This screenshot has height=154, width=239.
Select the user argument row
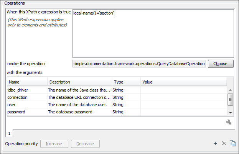27,105
